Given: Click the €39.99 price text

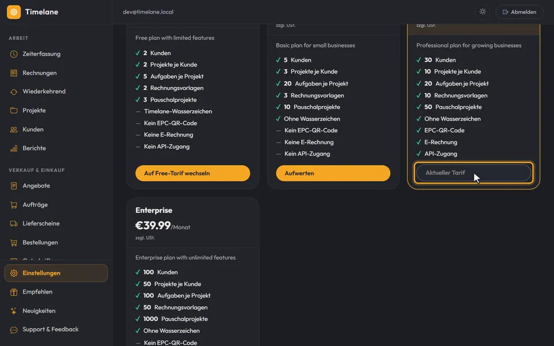Looking at the screenshot, I should pyautogui.click(x=153, y=225).
